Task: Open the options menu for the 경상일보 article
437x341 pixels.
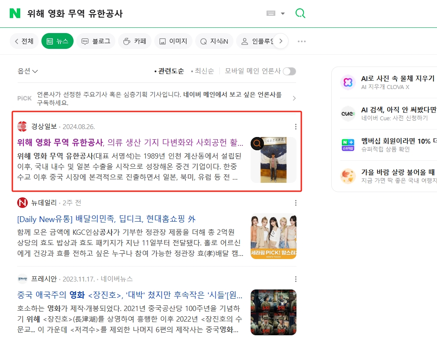Action: 296,126
